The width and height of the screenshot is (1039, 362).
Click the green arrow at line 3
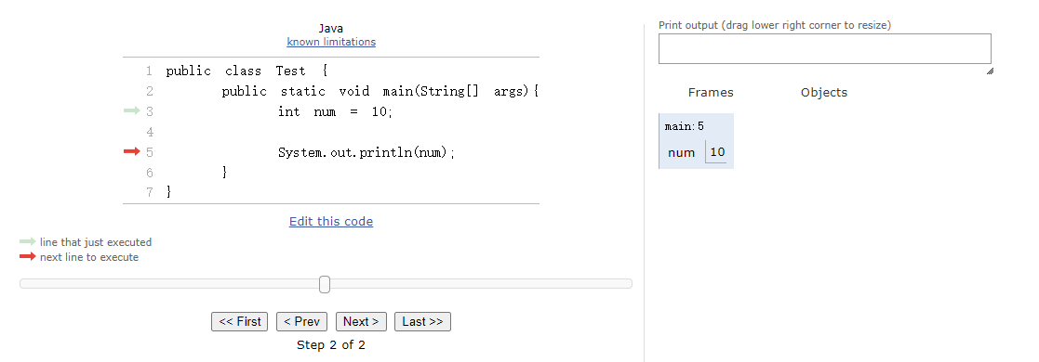tap(132, 111)
